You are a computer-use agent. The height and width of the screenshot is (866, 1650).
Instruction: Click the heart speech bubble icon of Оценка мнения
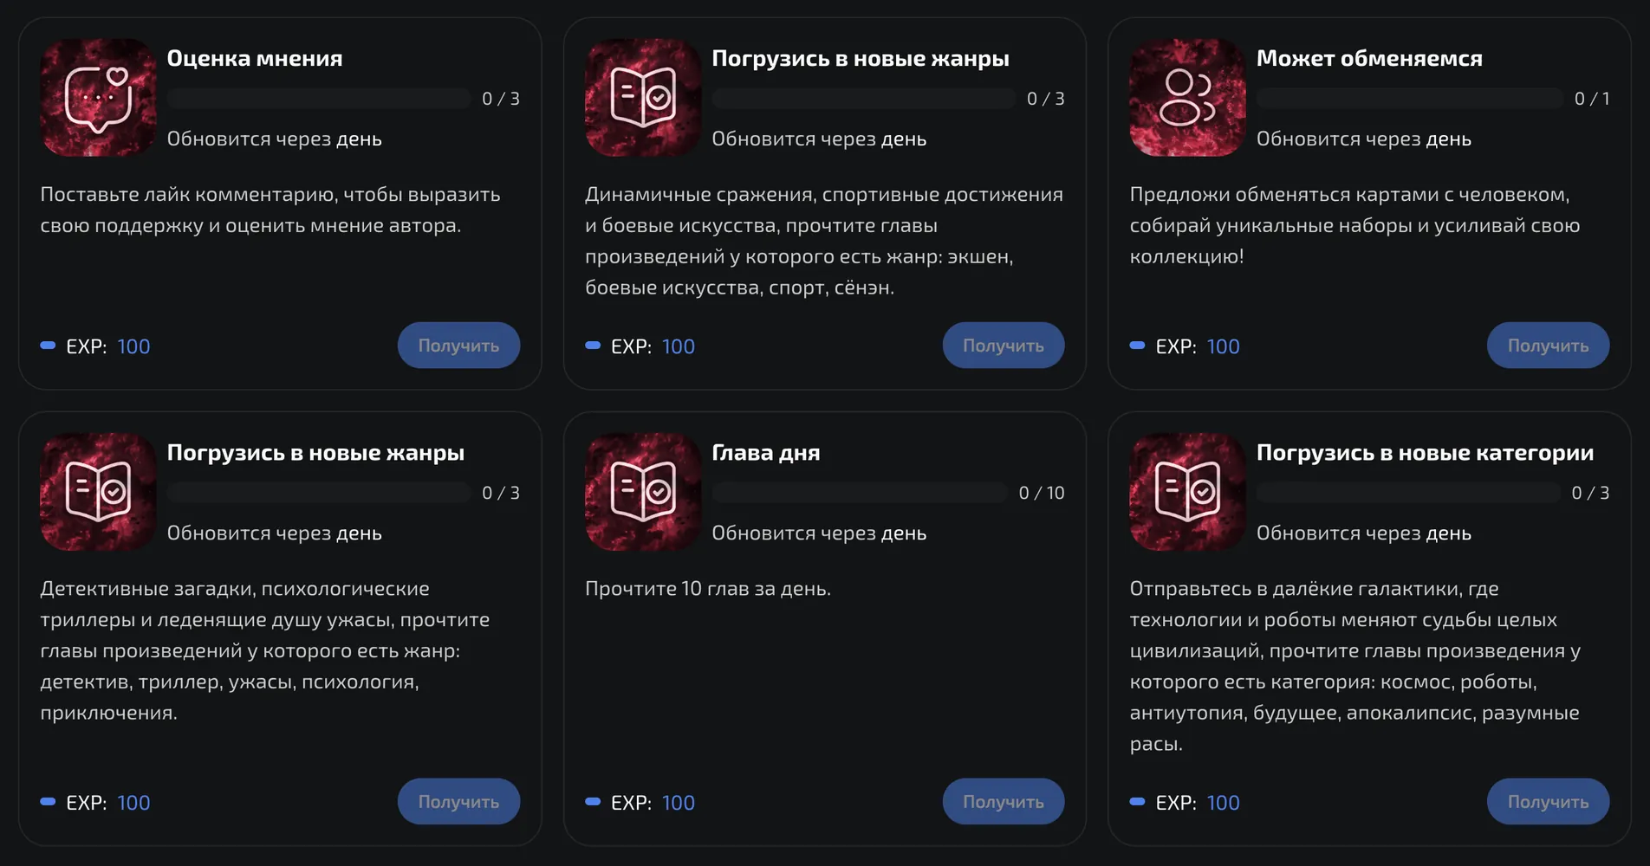click(x=98, y=97)
